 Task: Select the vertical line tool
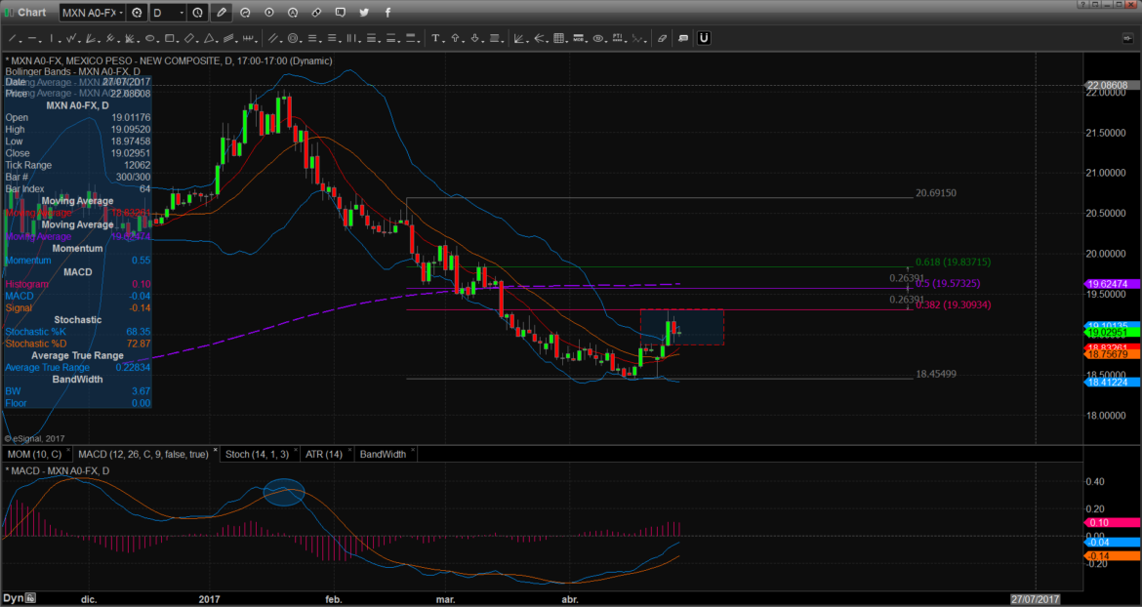51,39
